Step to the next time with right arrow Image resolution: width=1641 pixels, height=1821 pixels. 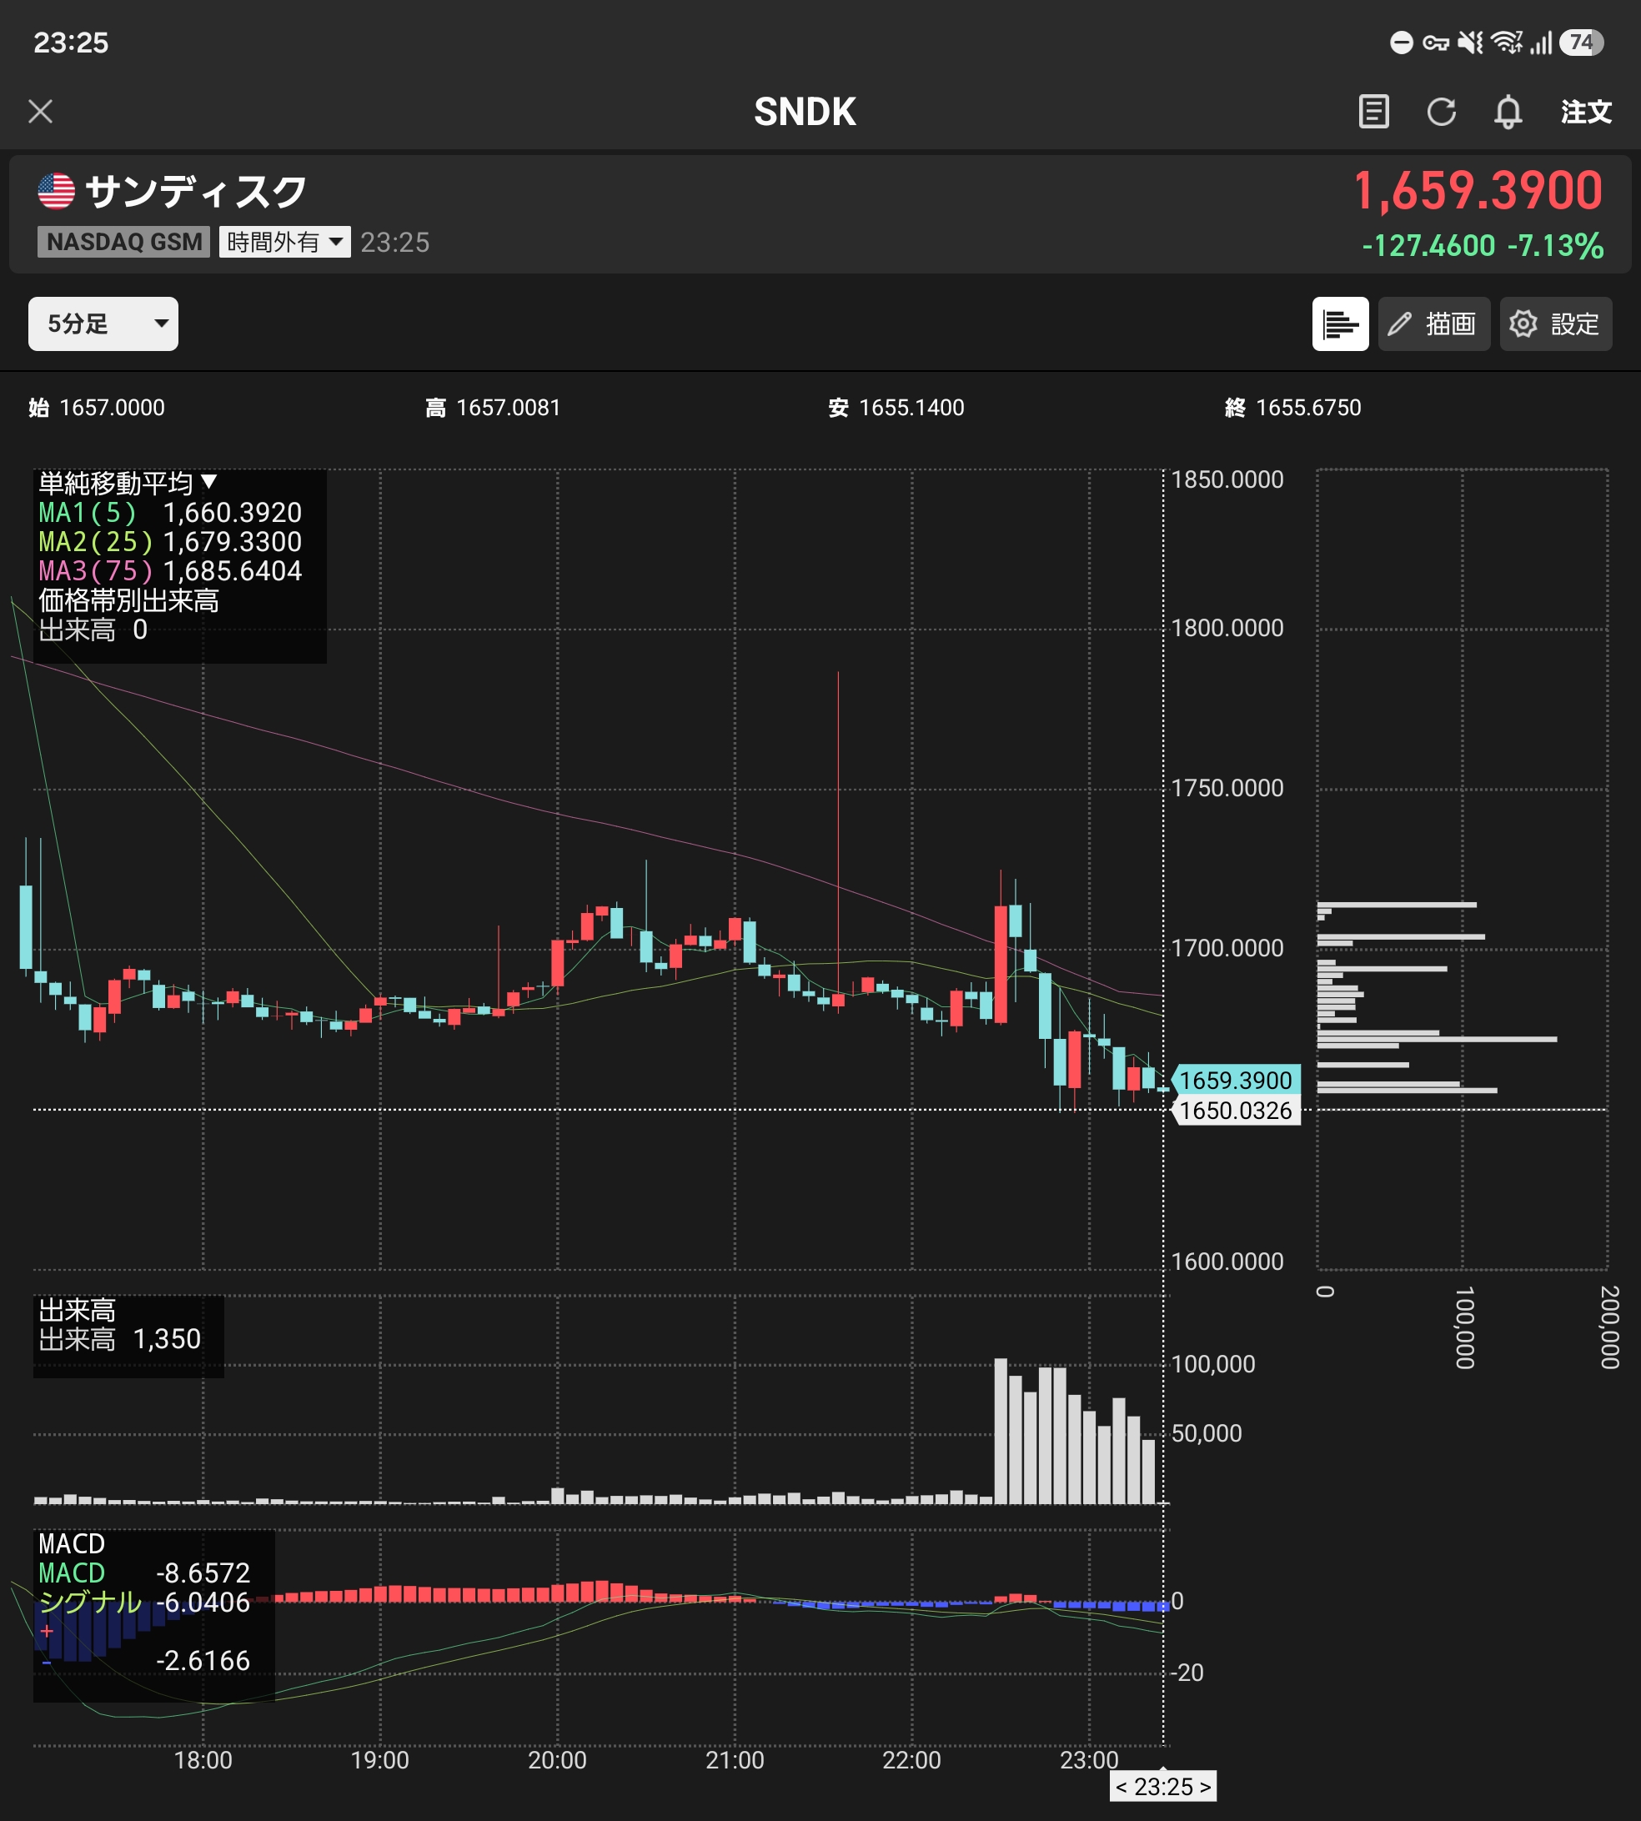coord(1205,1787)
